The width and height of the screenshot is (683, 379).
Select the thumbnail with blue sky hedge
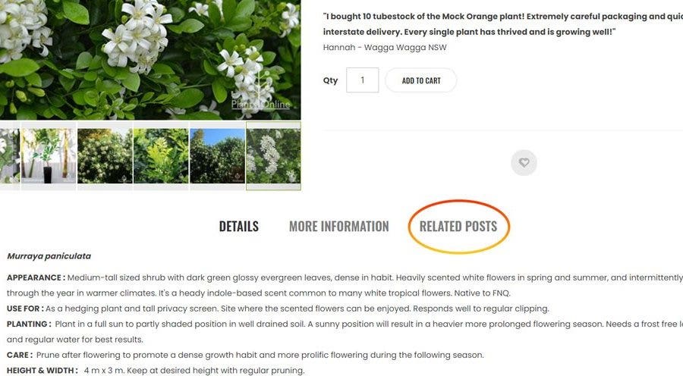(x=217, y=156)
